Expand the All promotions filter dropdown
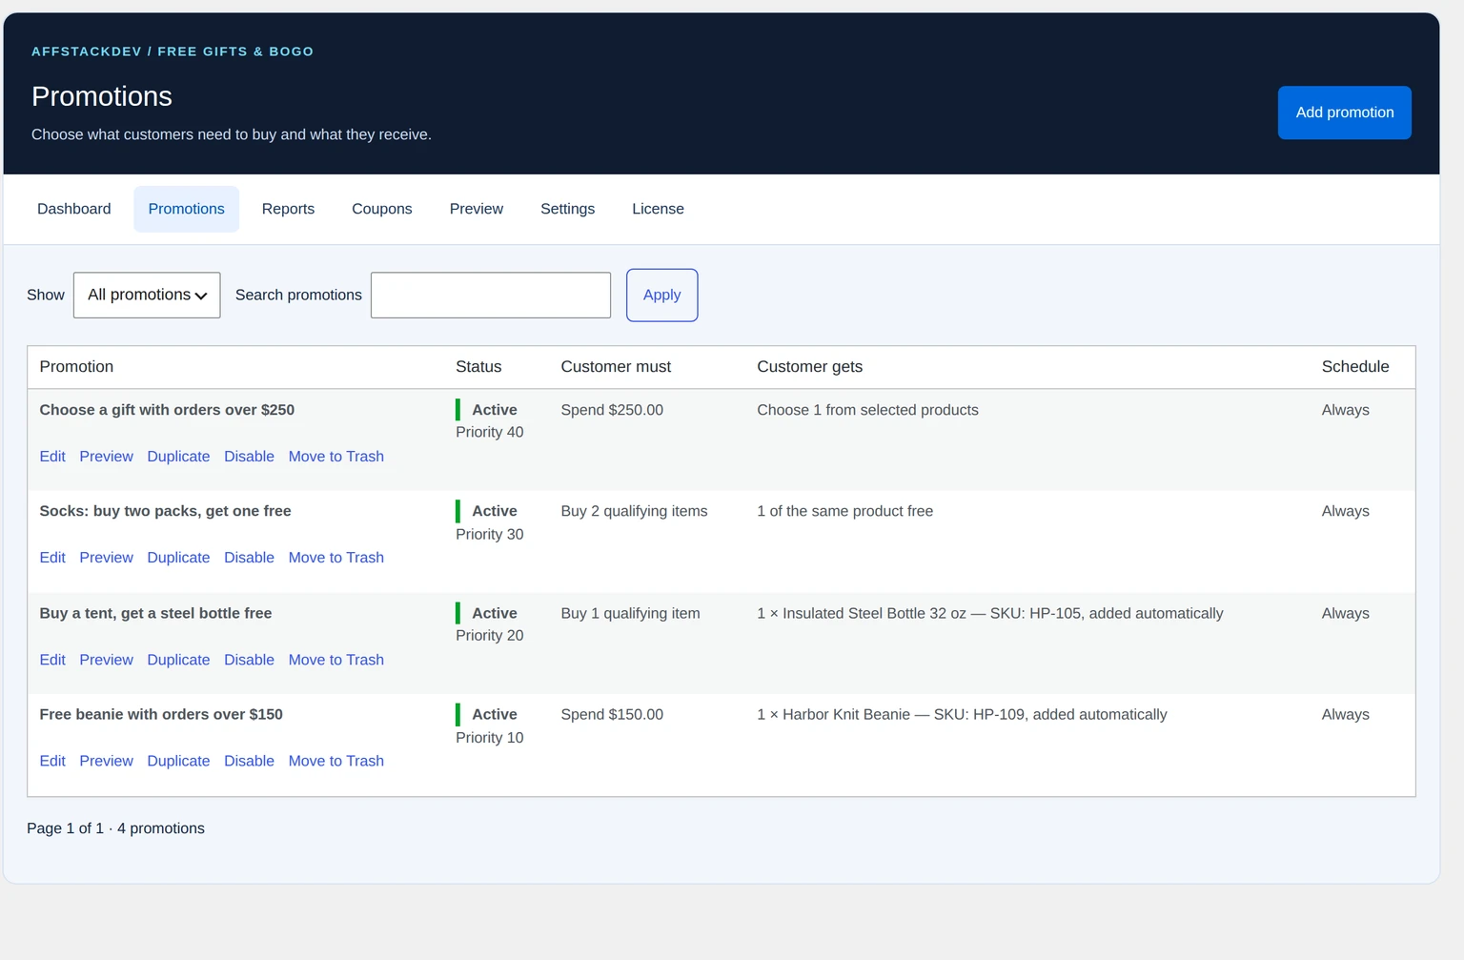Viewport: 1464px width, 960px height. pos(147,296)
